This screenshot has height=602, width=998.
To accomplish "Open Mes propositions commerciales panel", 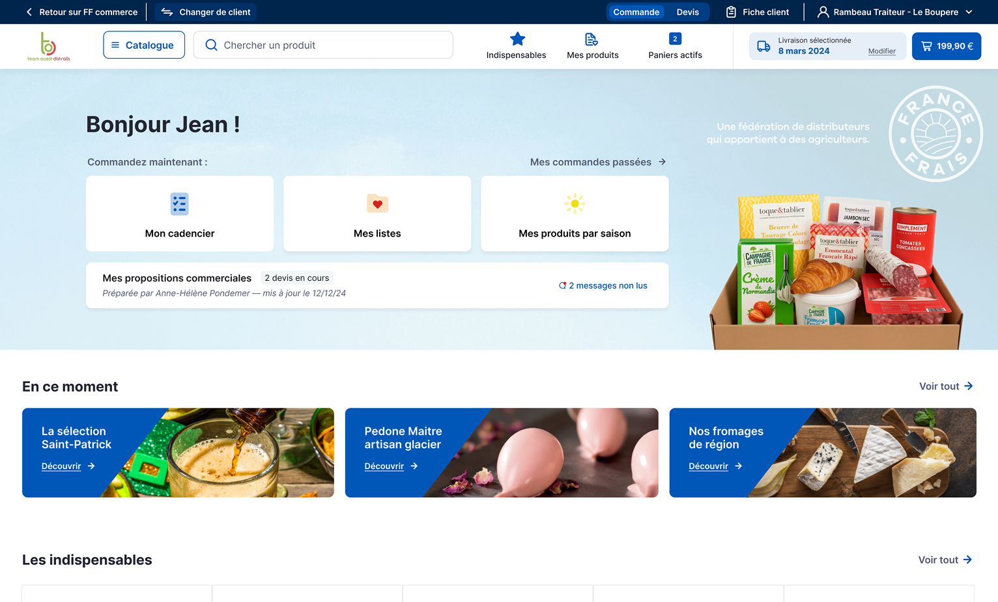I will pos(377,285).
